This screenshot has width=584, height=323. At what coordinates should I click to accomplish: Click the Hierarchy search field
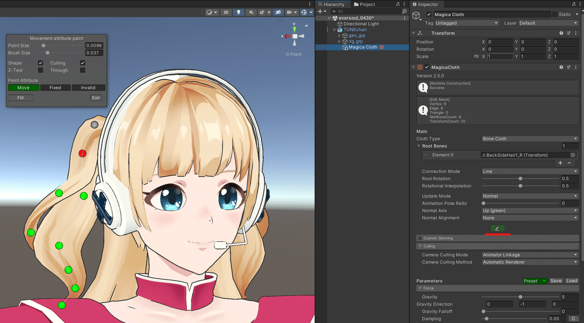[365, 11]
